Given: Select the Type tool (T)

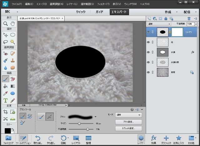Looking at the screenshot, I should pos(5,100).
